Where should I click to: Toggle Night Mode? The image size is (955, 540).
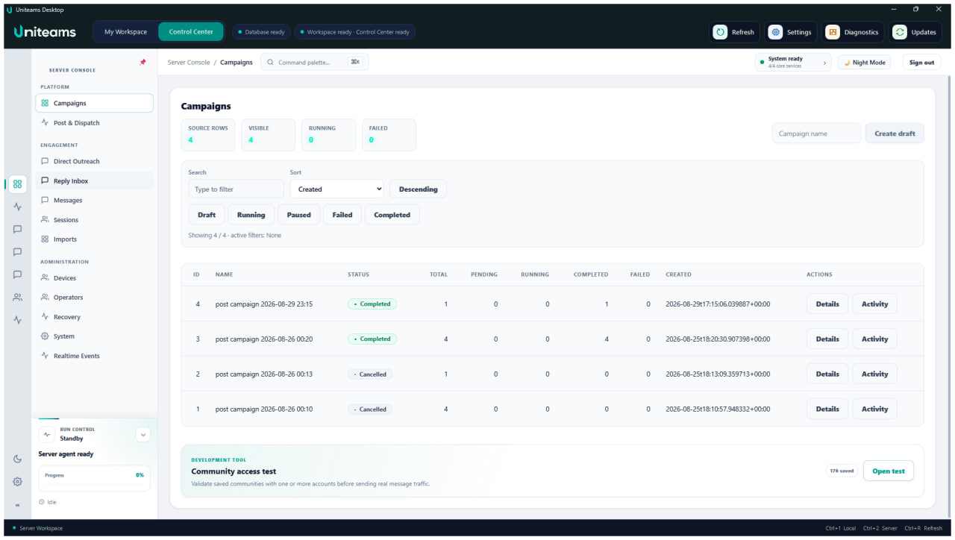point(864,63)
